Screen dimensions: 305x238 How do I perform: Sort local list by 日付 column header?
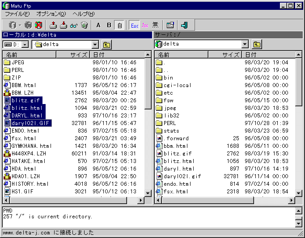coord(117,54)
